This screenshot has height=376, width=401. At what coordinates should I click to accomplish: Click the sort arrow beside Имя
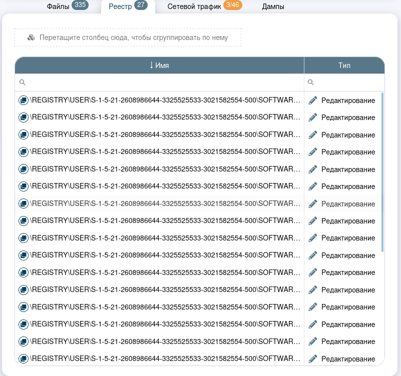pyautogui.click(x=152, y=65)
